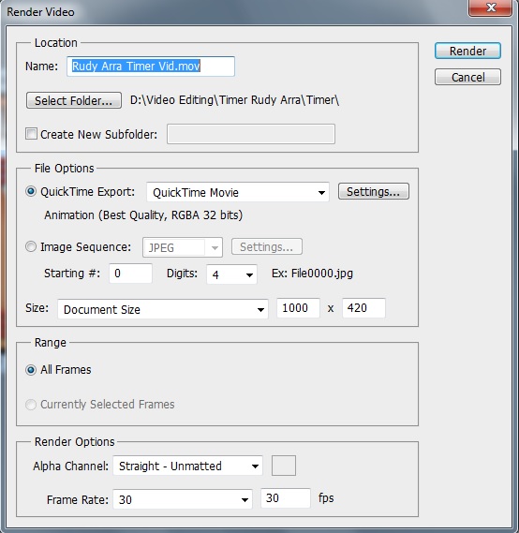
Task: Open the QuickTime Movie format dropdown
Action: click(x=238, y=192)
